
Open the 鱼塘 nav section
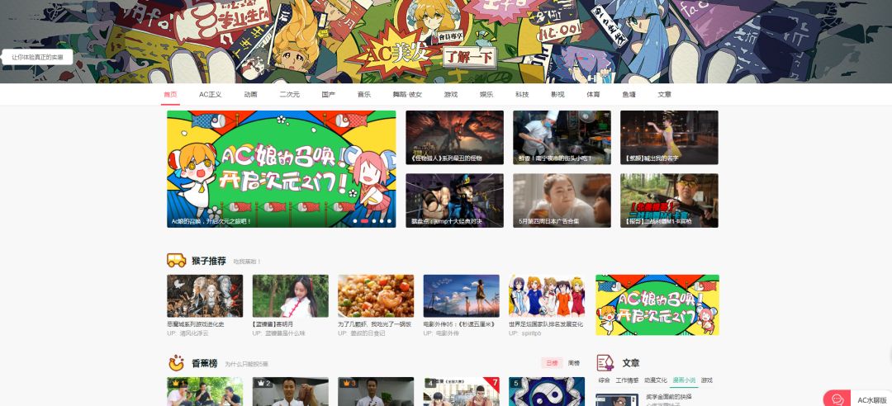(629, 94)
